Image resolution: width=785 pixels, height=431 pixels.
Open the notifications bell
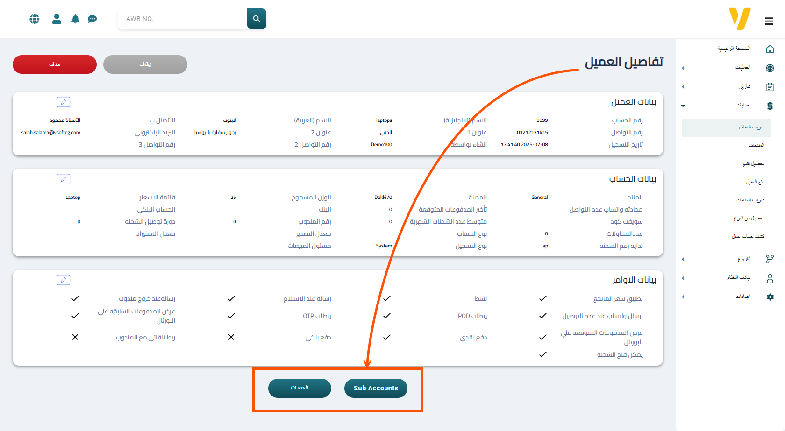click(75, 19)
